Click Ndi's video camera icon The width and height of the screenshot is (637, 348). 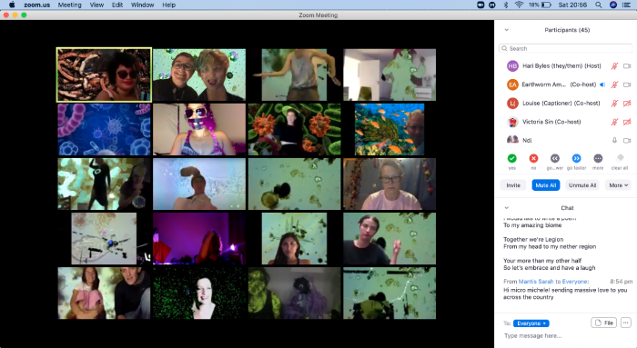(x=627, y=140)
